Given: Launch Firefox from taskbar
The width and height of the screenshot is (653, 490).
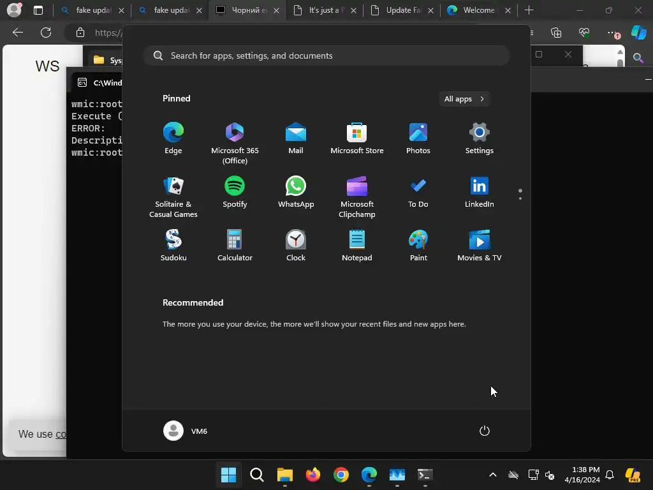Looking at the screenshot, I should (312, 475).
